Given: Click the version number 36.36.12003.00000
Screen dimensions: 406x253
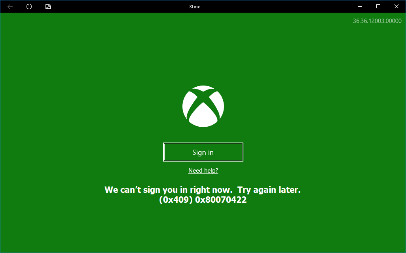Looking at the screenshot, I should point(377,21).
